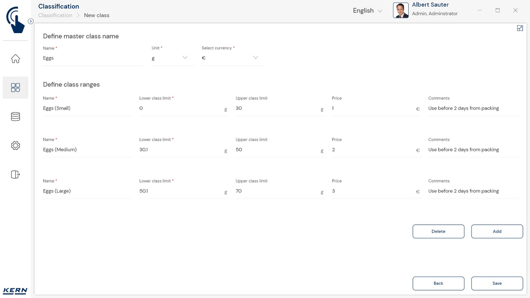Click the touch-hand app logo

15,19
